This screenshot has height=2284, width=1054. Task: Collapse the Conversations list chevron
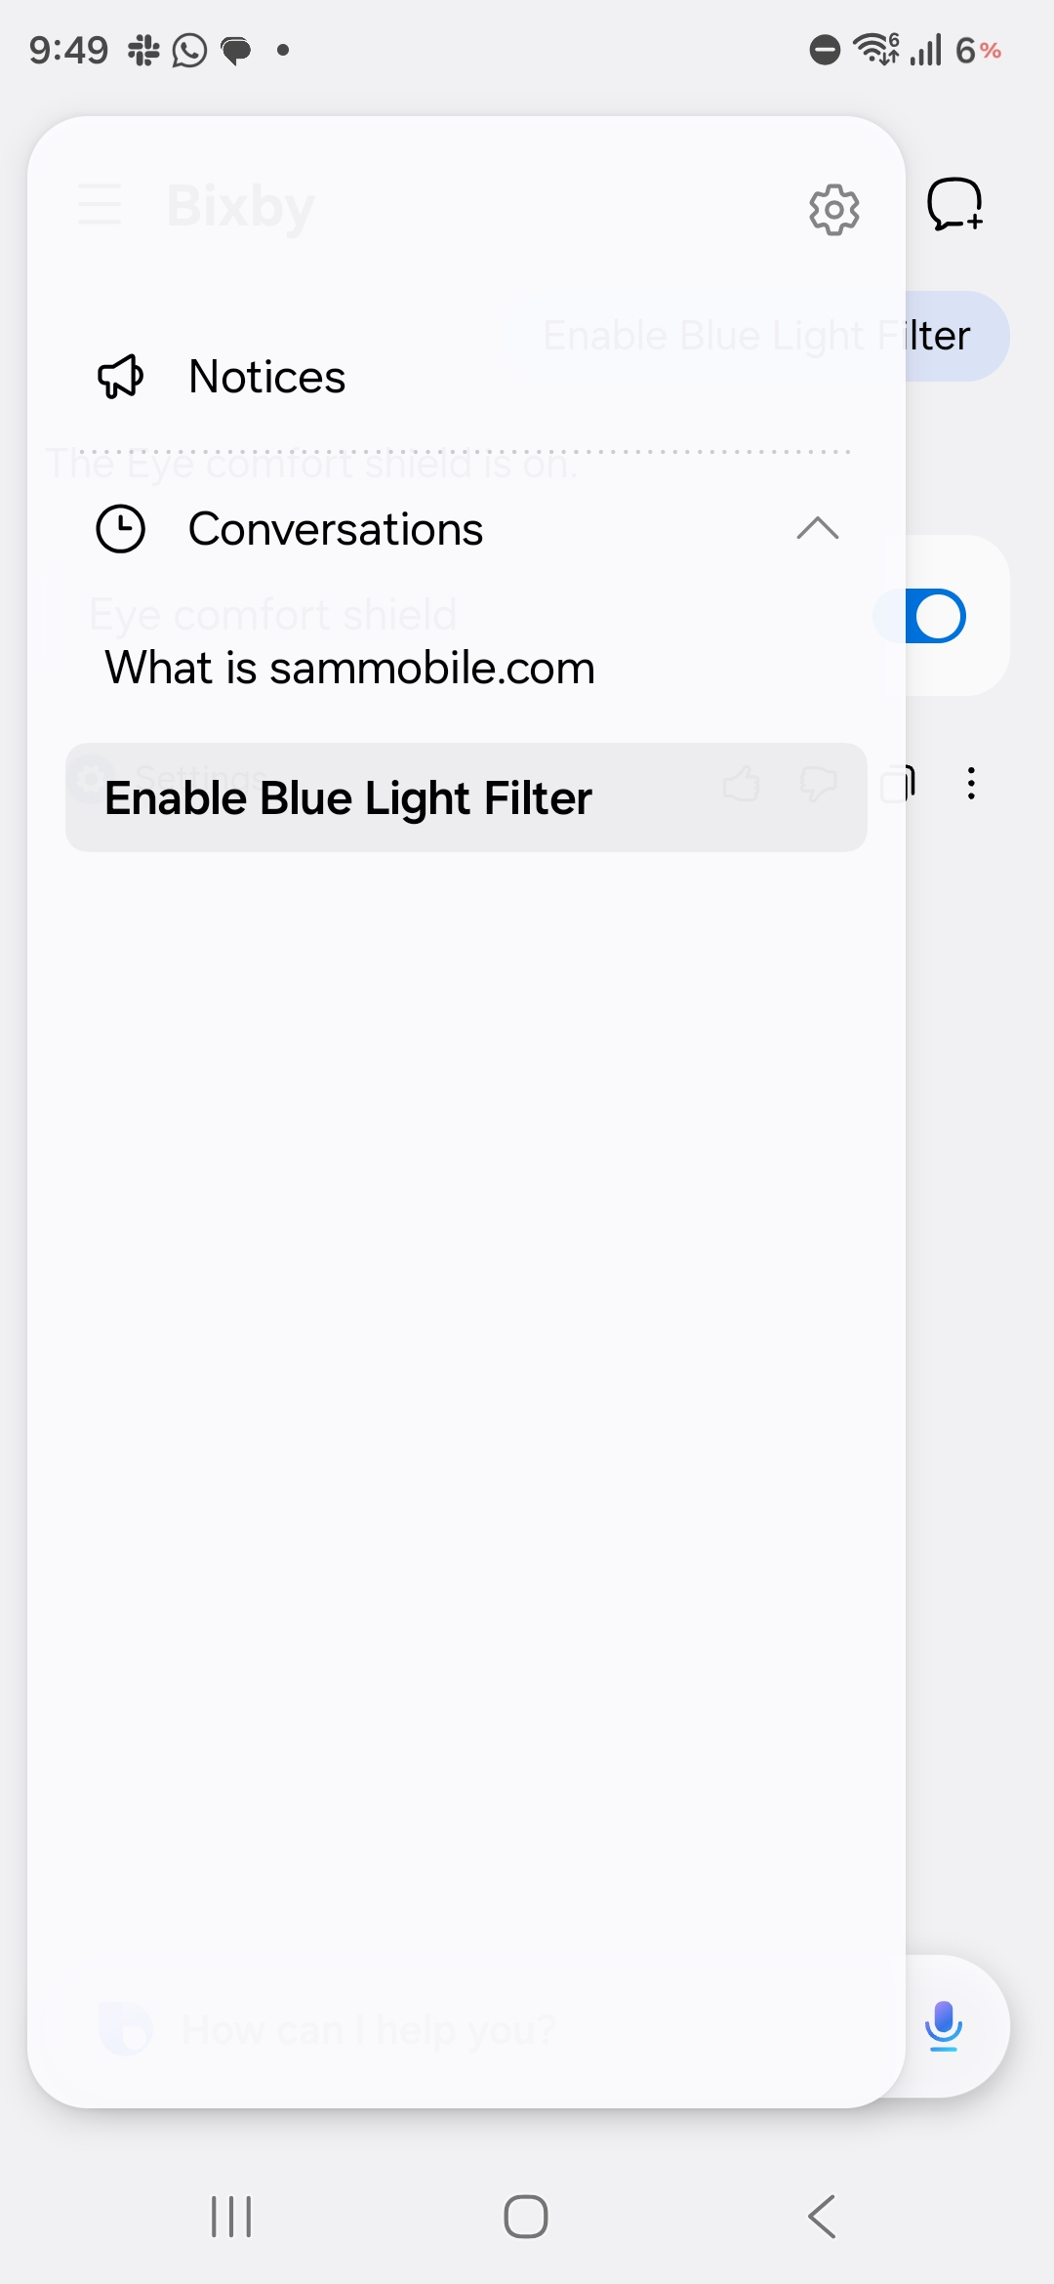tap(817, 529)
